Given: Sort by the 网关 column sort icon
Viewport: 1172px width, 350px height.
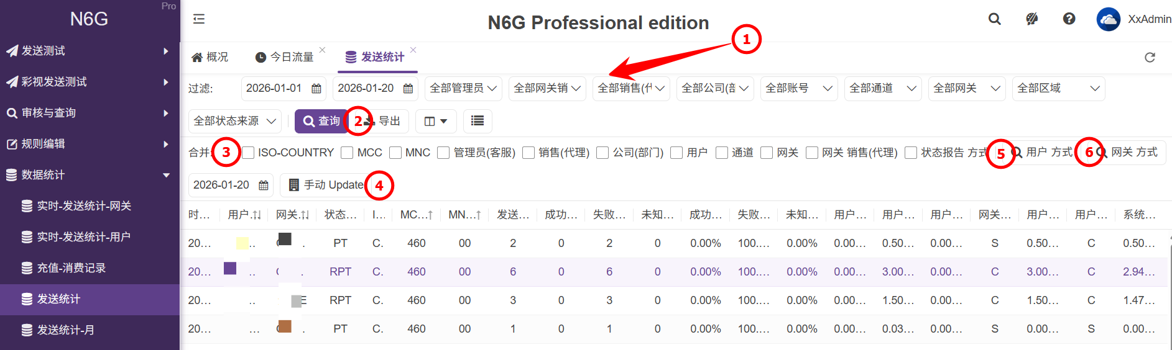Looking at the screenshot, I should click(x=305, y=215).
